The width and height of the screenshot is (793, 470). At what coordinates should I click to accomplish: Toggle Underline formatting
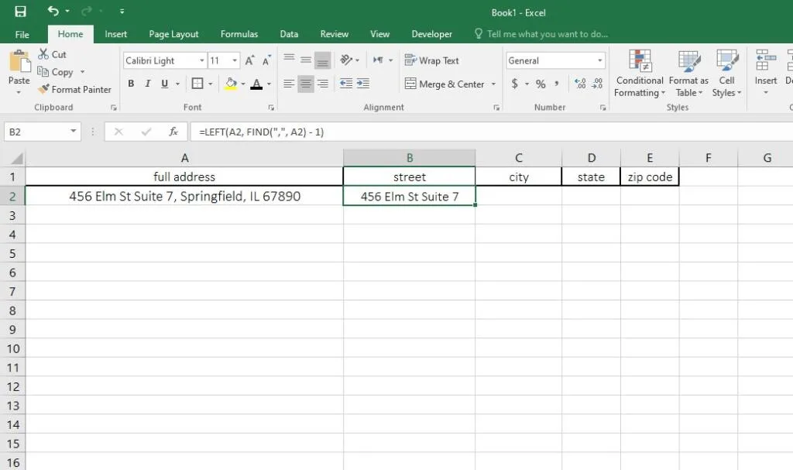(x=164, y=84)
